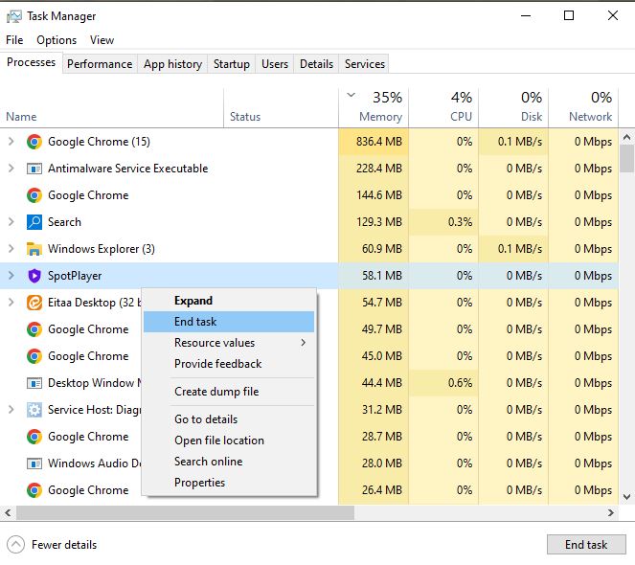The height and width of the screenshot is (565, 635).
Task: Click the 228.4 MB memory cell
Action: click(x=374, y=169)
